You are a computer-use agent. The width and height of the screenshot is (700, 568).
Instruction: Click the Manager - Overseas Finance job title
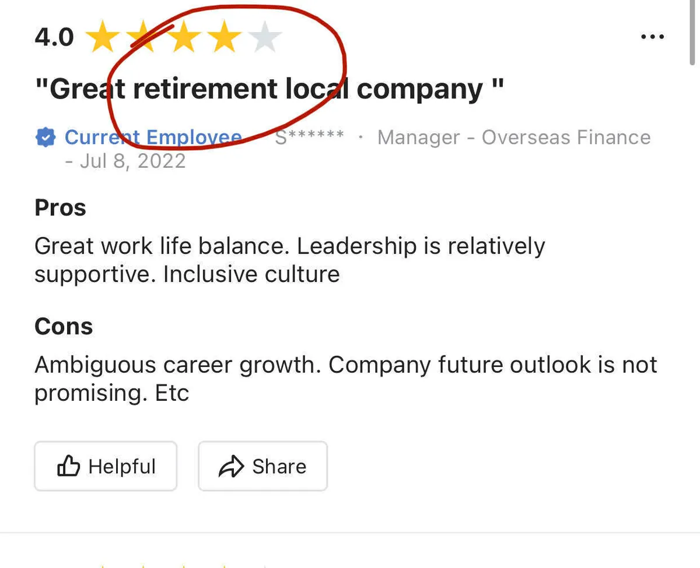point(514,137)
